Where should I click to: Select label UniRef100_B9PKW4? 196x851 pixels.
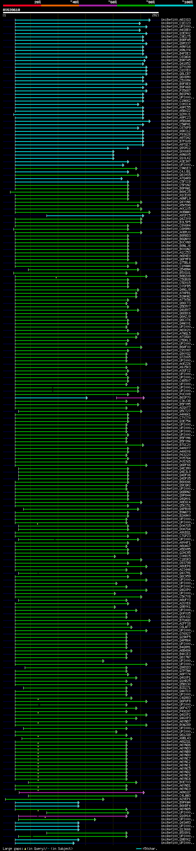(x=176, y=802)
